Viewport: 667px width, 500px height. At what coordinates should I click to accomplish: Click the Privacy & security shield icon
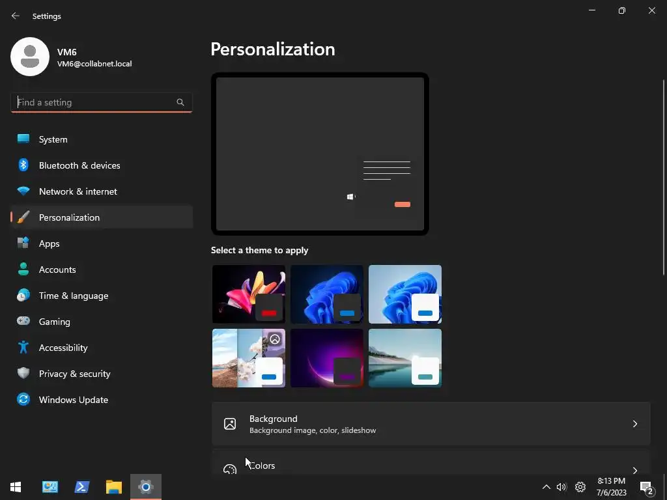click(23, 373)
